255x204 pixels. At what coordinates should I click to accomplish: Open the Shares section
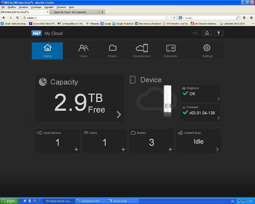pos(112,51)
